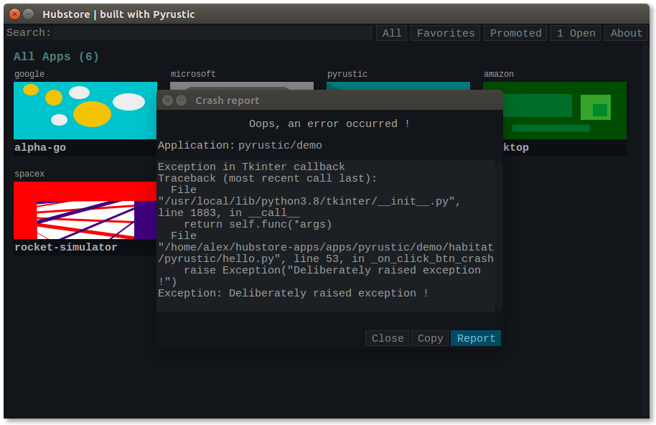Click the traceback scrollbar down arrow
Screen dimensions: 656x425
click(x=499, y=308)
